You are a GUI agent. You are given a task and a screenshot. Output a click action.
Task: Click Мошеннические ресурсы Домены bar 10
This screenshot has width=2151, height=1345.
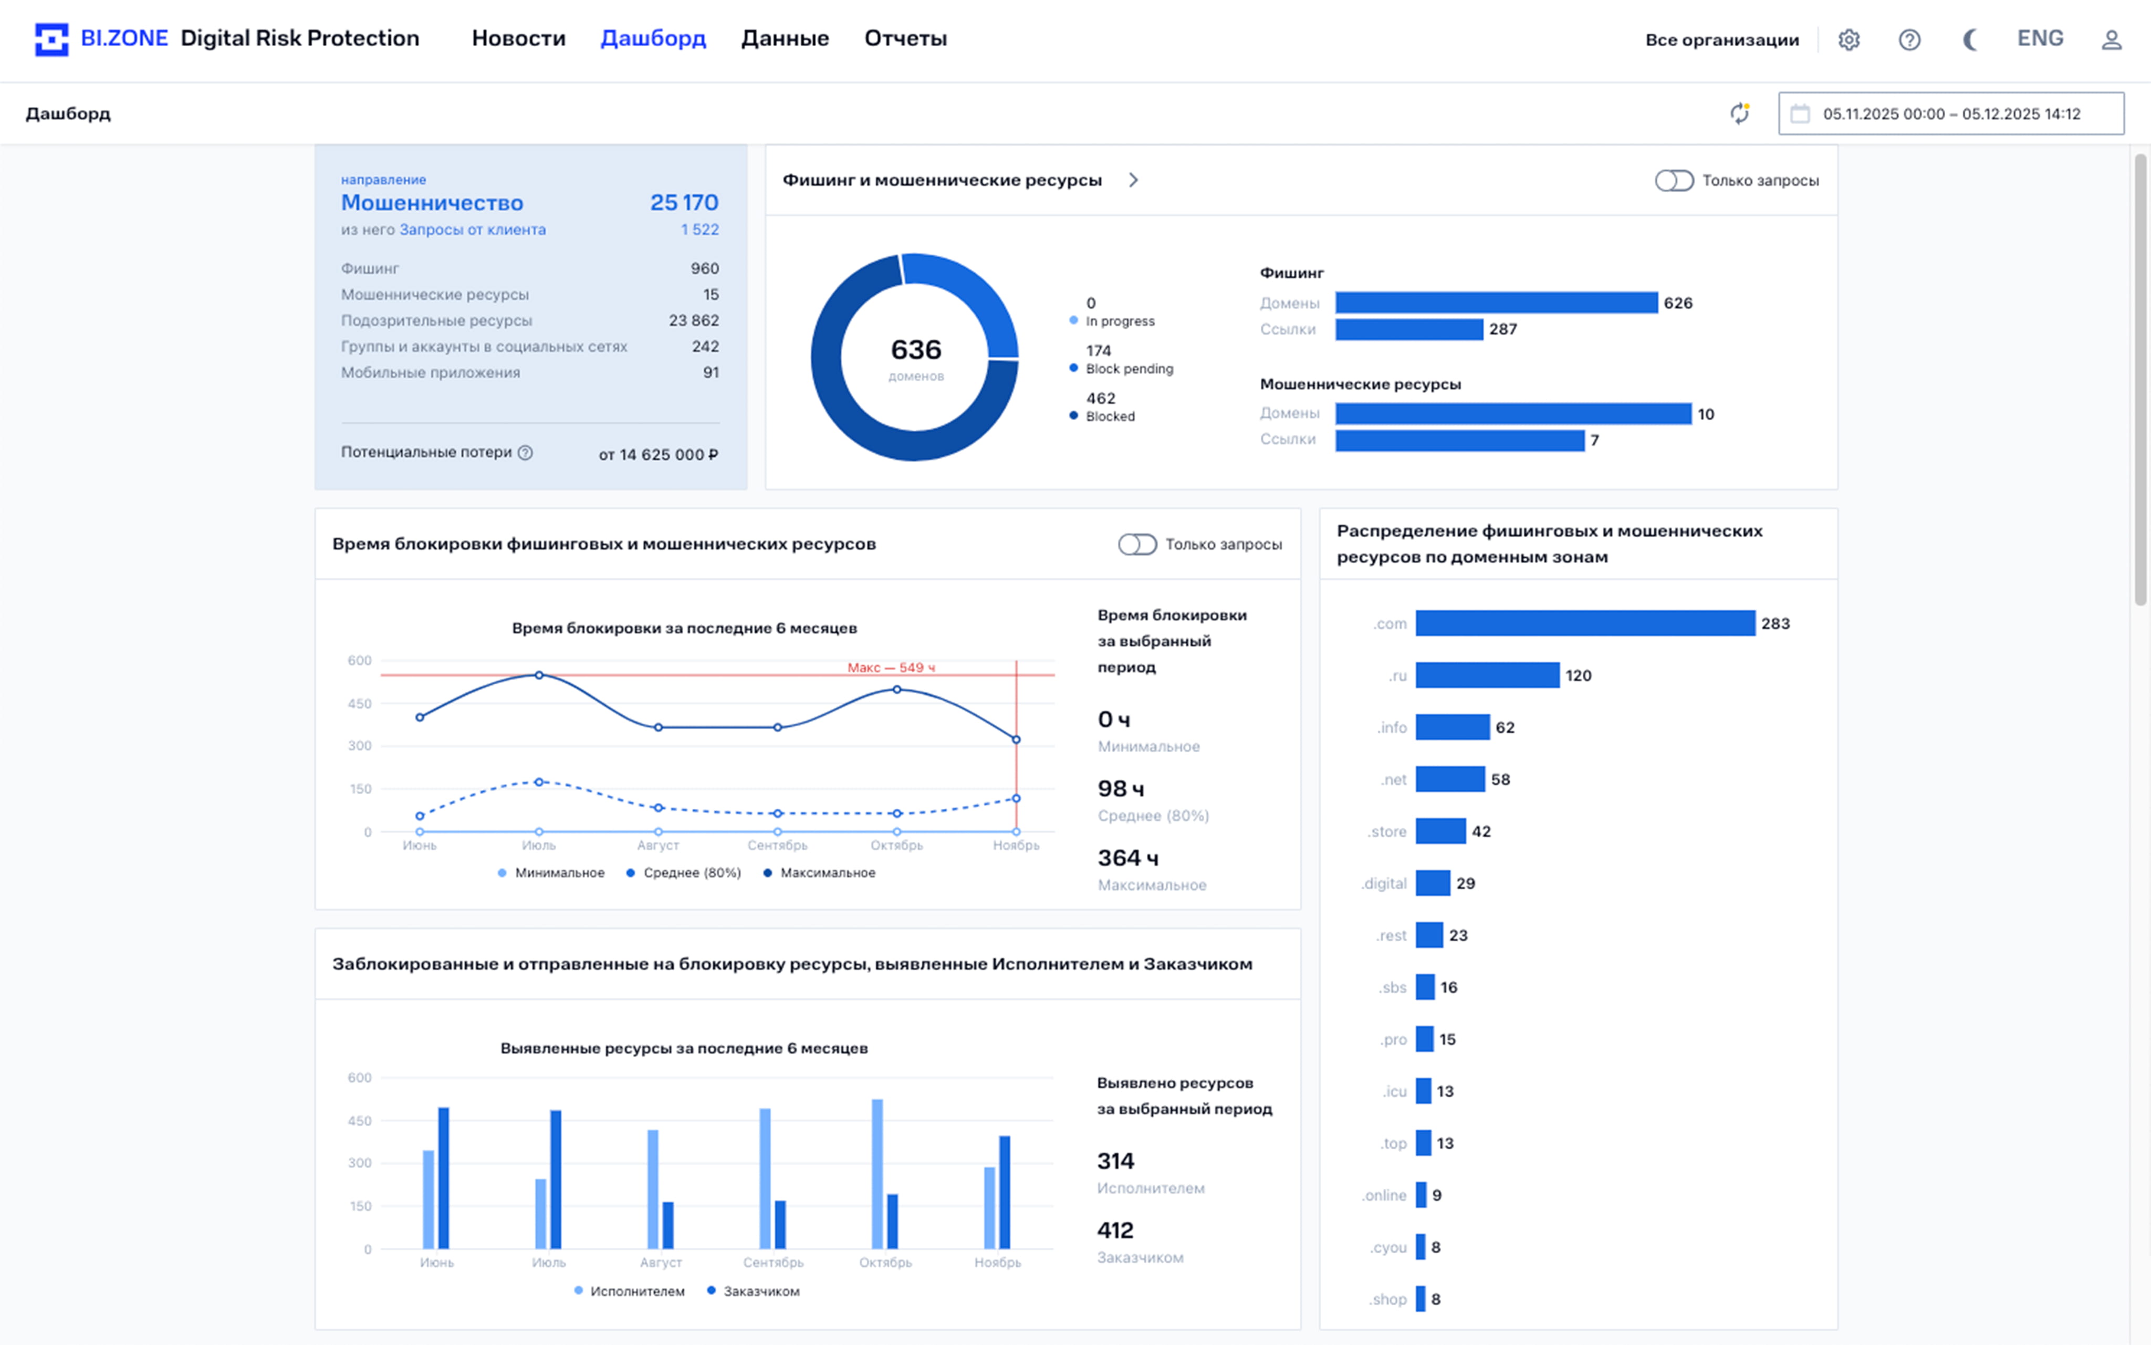pos(1513,414)
